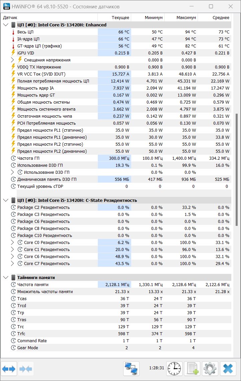Close sensors with the blue X button
Image resolution: width=241 pixels, height=381 pixels.
coord(228,369)
